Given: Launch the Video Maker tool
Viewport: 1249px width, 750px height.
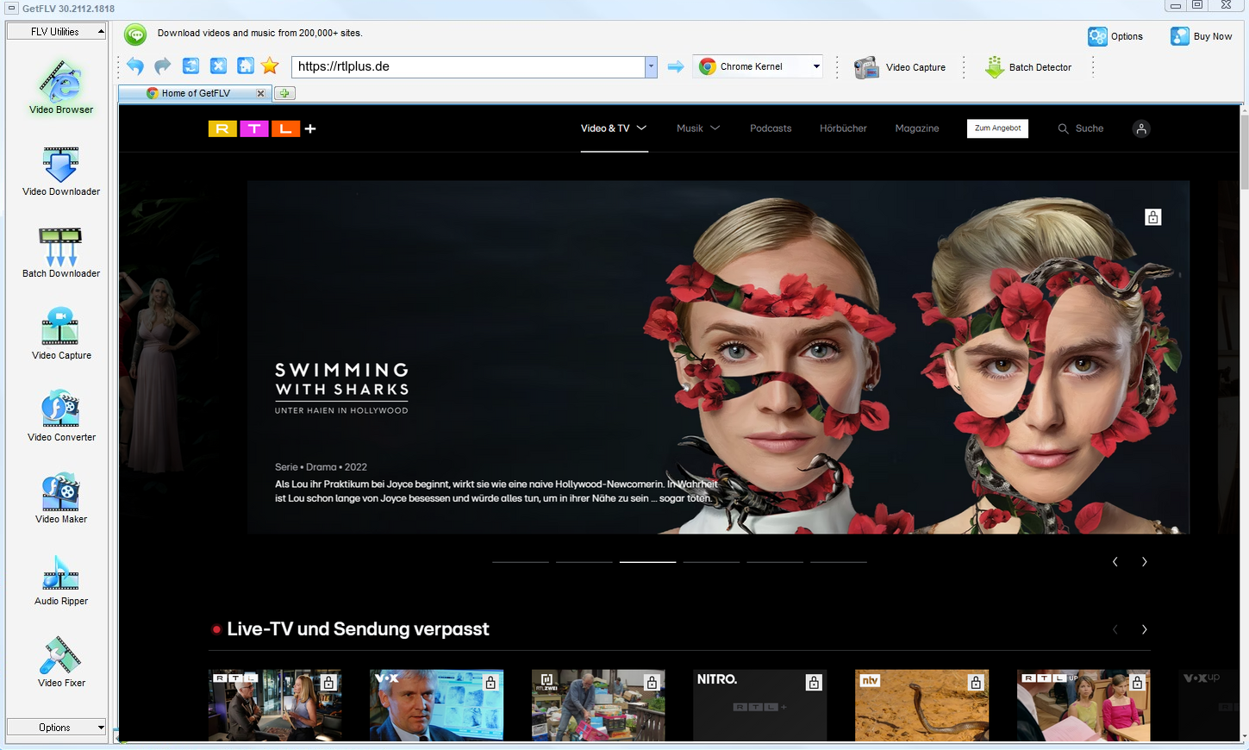Looking at the screenshot, I should 61,497.
